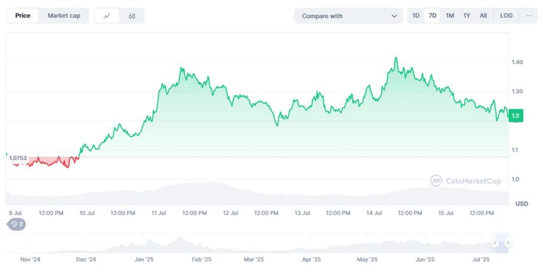The image size is (542, 275).
Task: Select the Price tab
Action: point(23,15)
